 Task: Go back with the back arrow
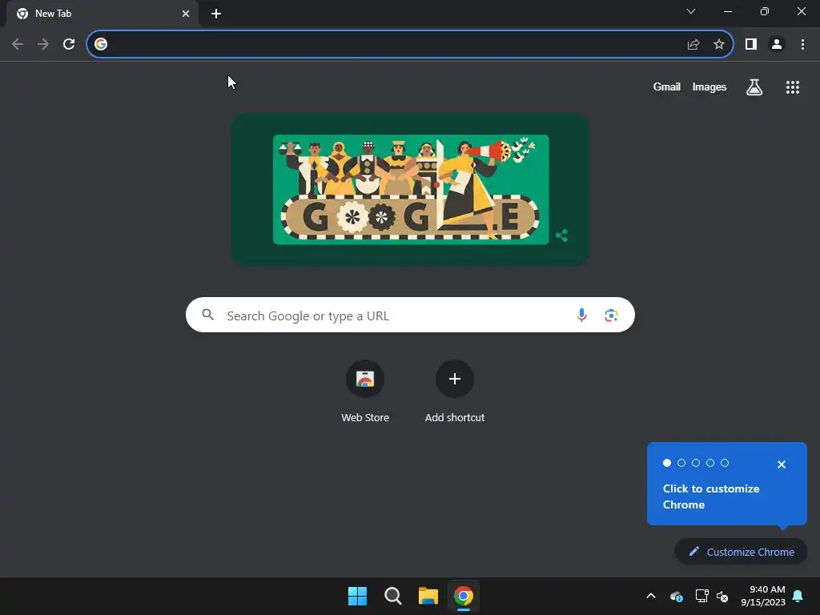[x=18, y=44]
